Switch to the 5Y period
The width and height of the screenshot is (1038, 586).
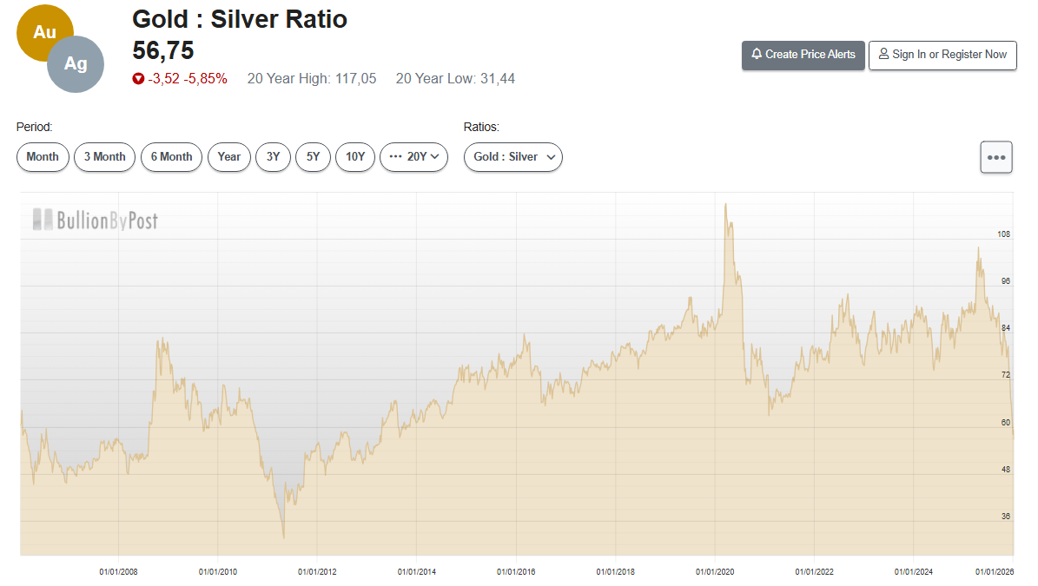(313, 157)
